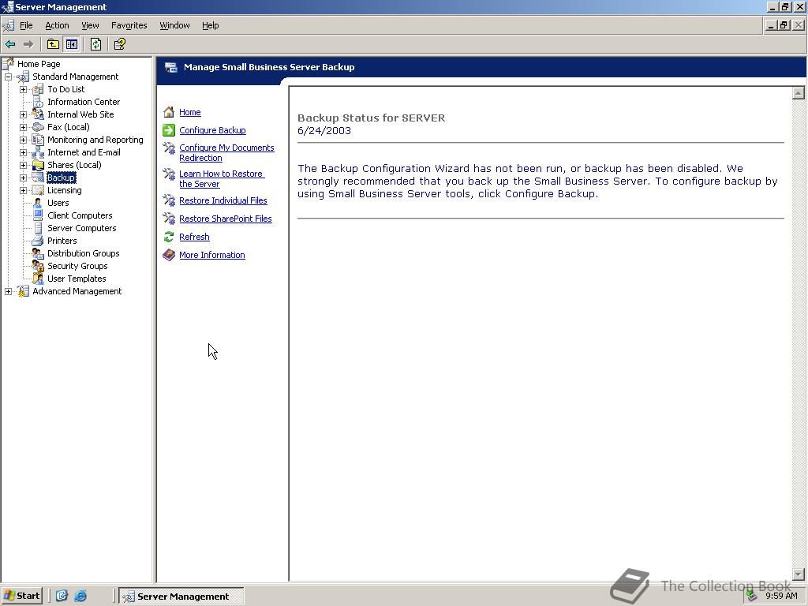Click the Up one level folder icon

[53, 44]
